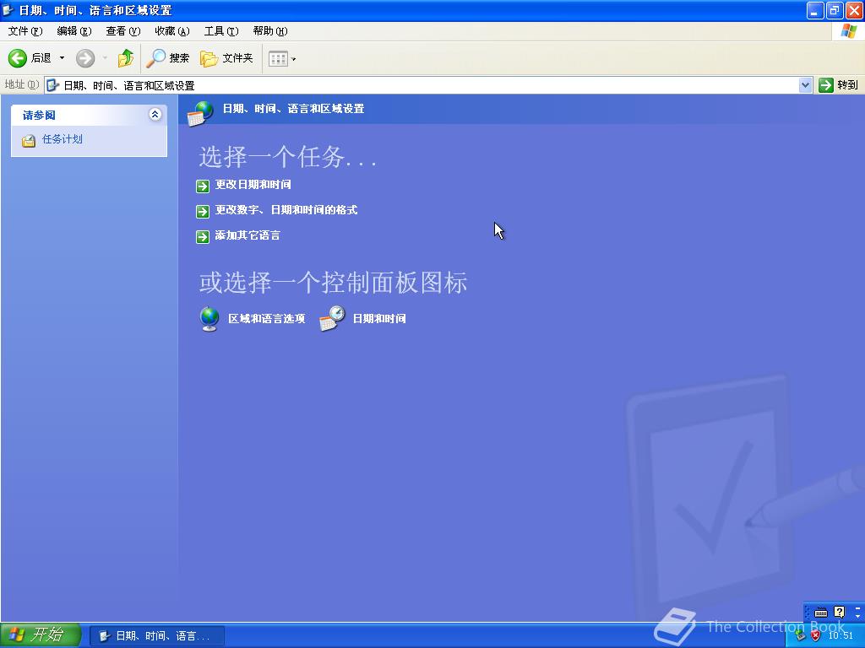This screenshot has height=648, width=865.
Task: Open the 任务计划 link
Action: pos(63,139)
